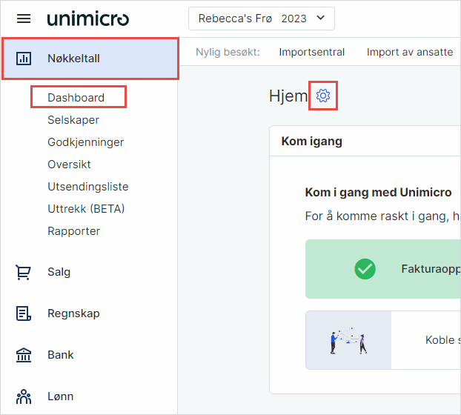Open the Rebecca's Frø 2023 company dropdown
This screenshot has width=461, height=415.
point(261,19)
